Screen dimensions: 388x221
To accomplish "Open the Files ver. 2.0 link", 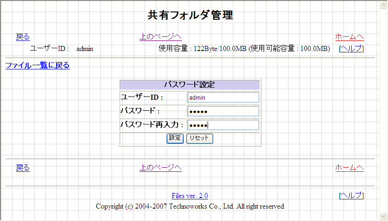I will click(x=190, y=196).
